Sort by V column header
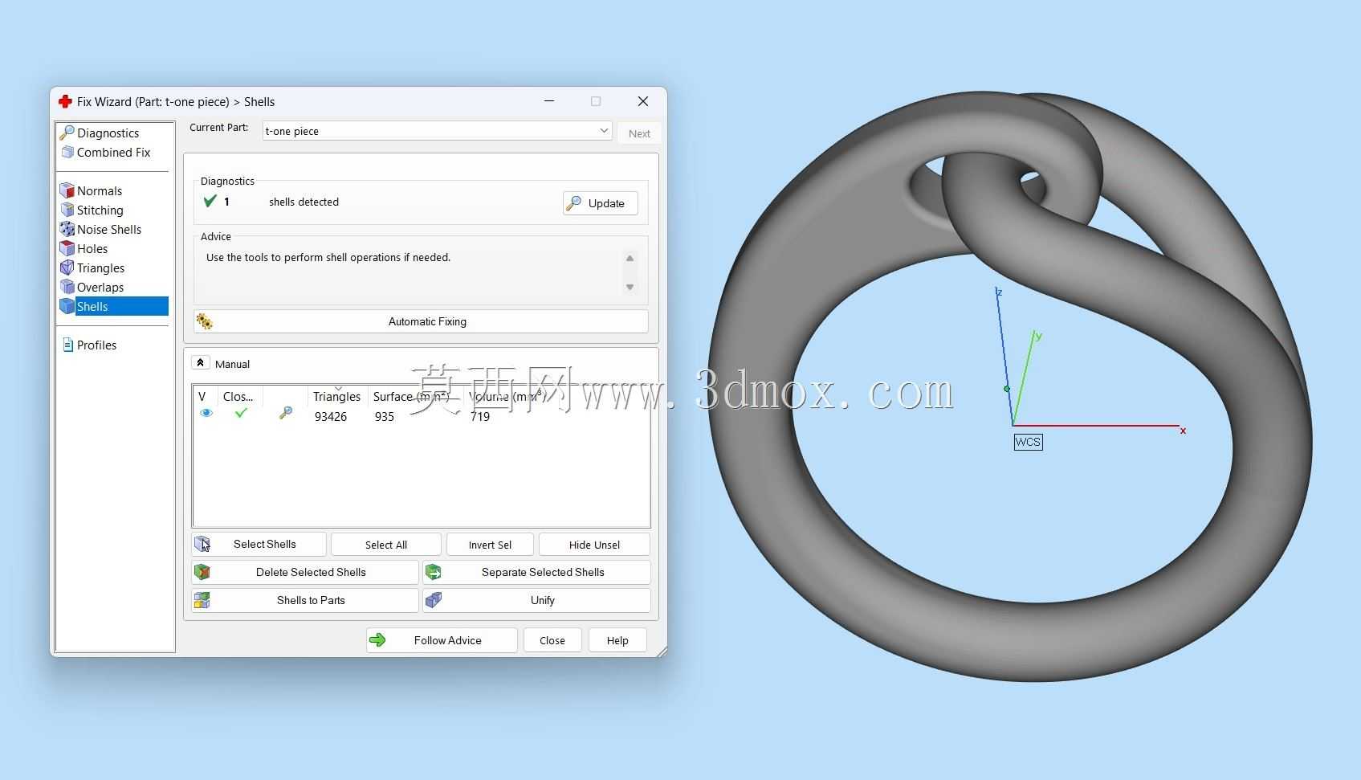1361x780 pixels. 202,396
